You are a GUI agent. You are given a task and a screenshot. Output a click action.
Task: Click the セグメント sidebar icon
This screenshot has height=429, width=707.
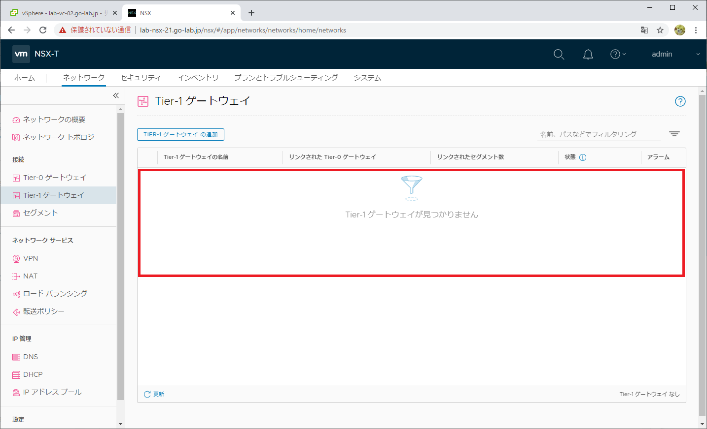coord(16,214)
